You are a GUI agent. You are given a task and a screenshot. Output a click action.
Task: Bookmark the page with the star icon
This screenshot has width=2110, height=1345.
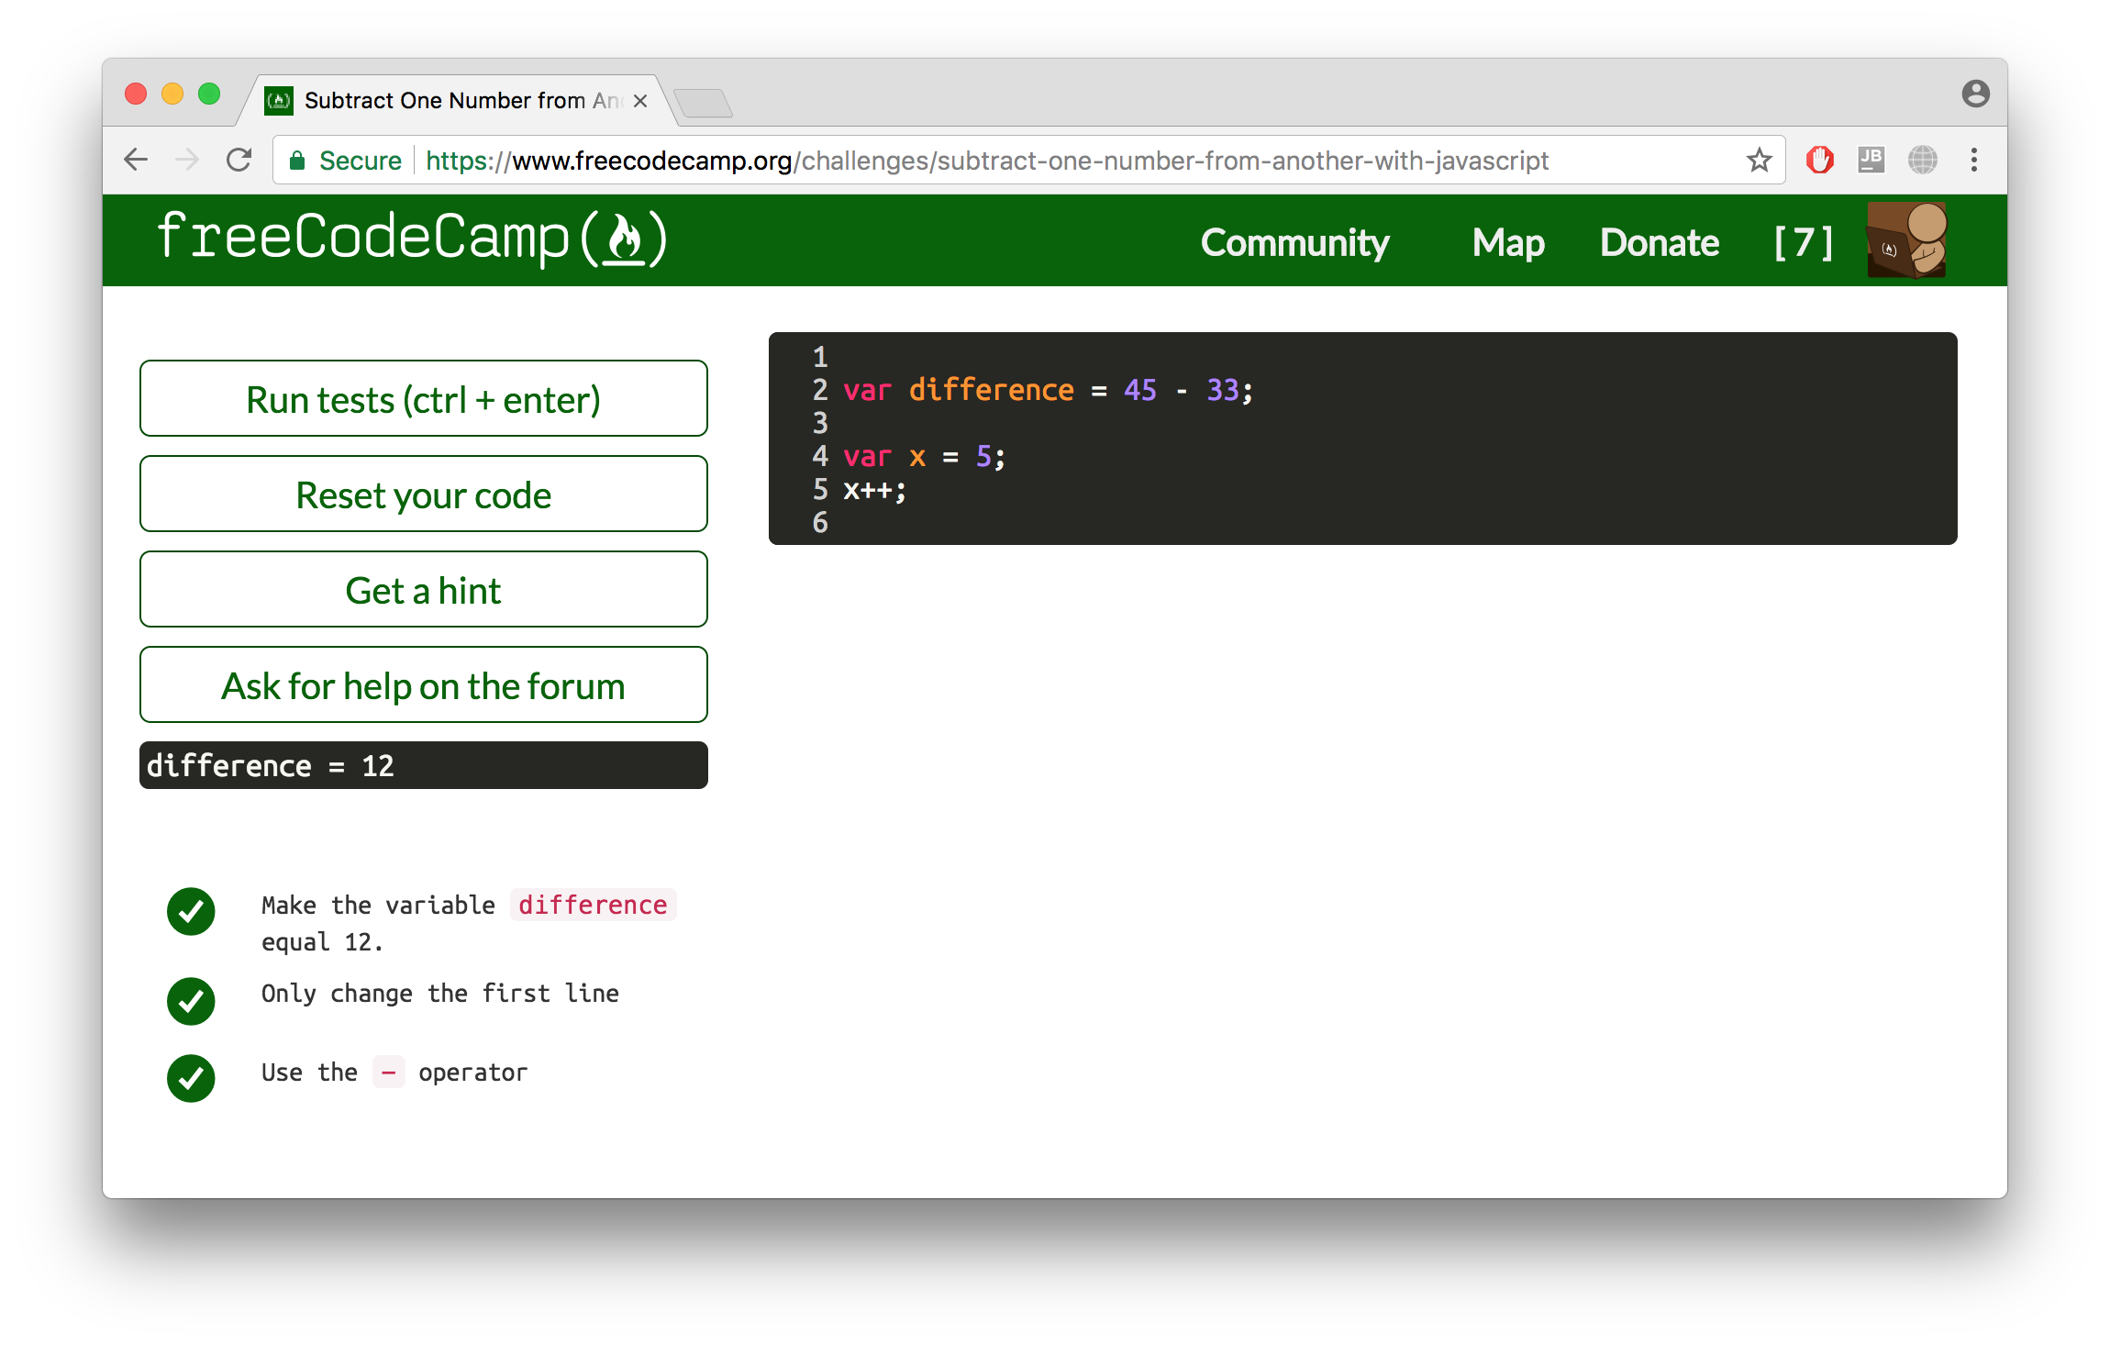click(x=1759, y=161)
